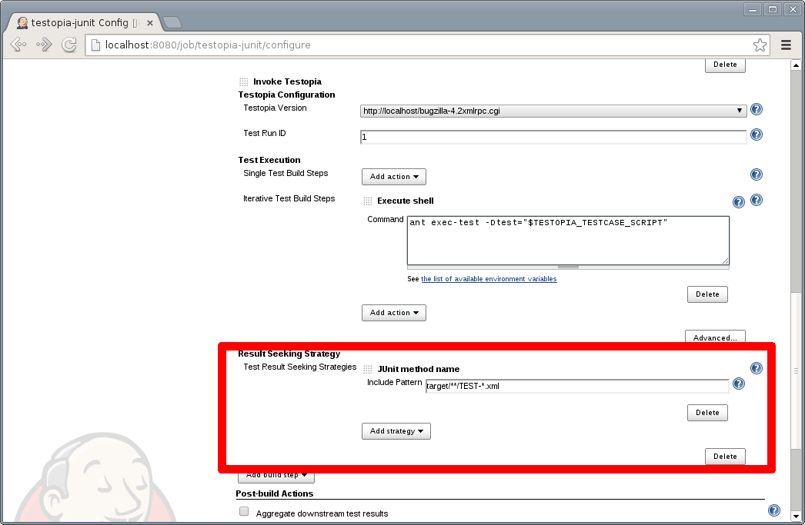Click the page scrollbar up arrow

[x=796, y=65]
